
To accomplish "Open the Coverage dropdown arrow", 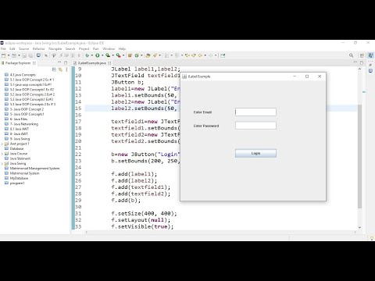I will (112, 55).
